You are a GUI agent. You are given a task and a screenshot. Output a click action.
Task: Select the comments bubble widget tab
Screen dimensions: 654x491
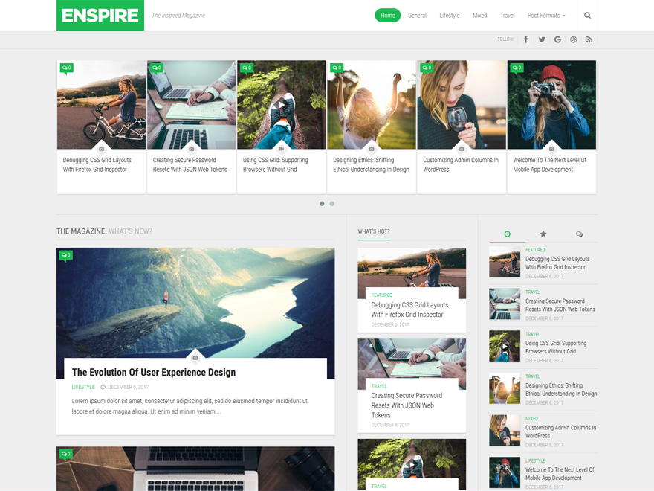coord(579,234)
